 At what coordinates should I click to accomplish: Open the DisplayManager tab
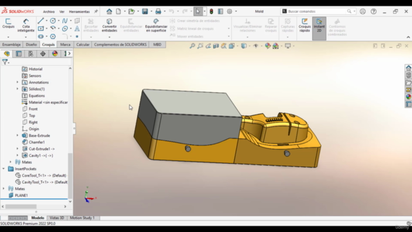click(x=55, y=53)
